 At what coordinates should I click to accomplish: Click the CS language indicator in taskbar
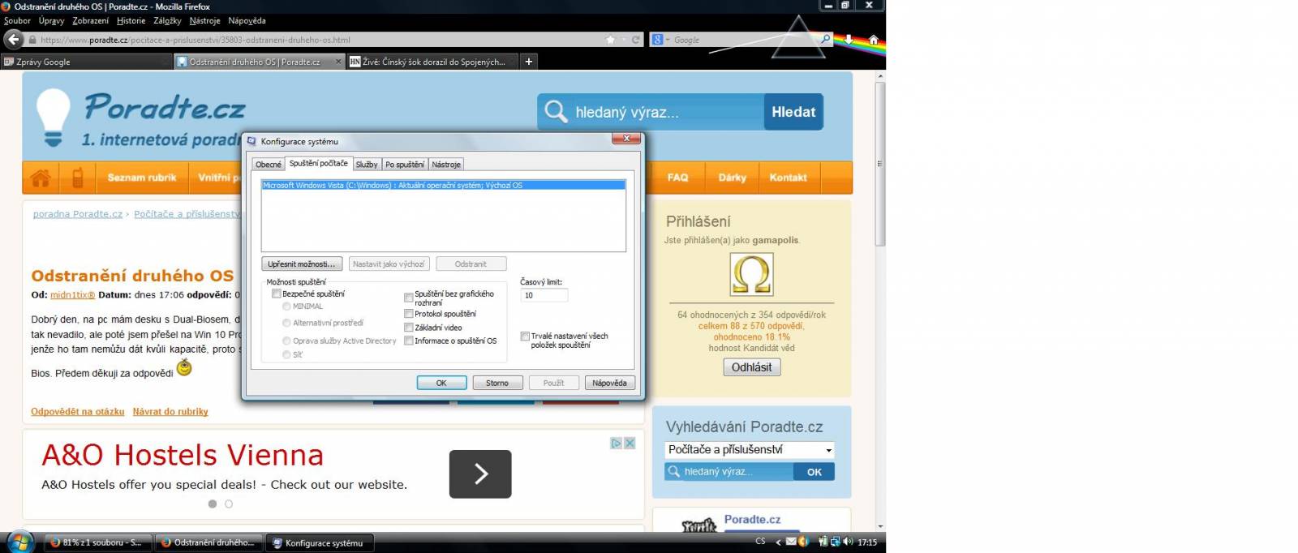[760, 542]
